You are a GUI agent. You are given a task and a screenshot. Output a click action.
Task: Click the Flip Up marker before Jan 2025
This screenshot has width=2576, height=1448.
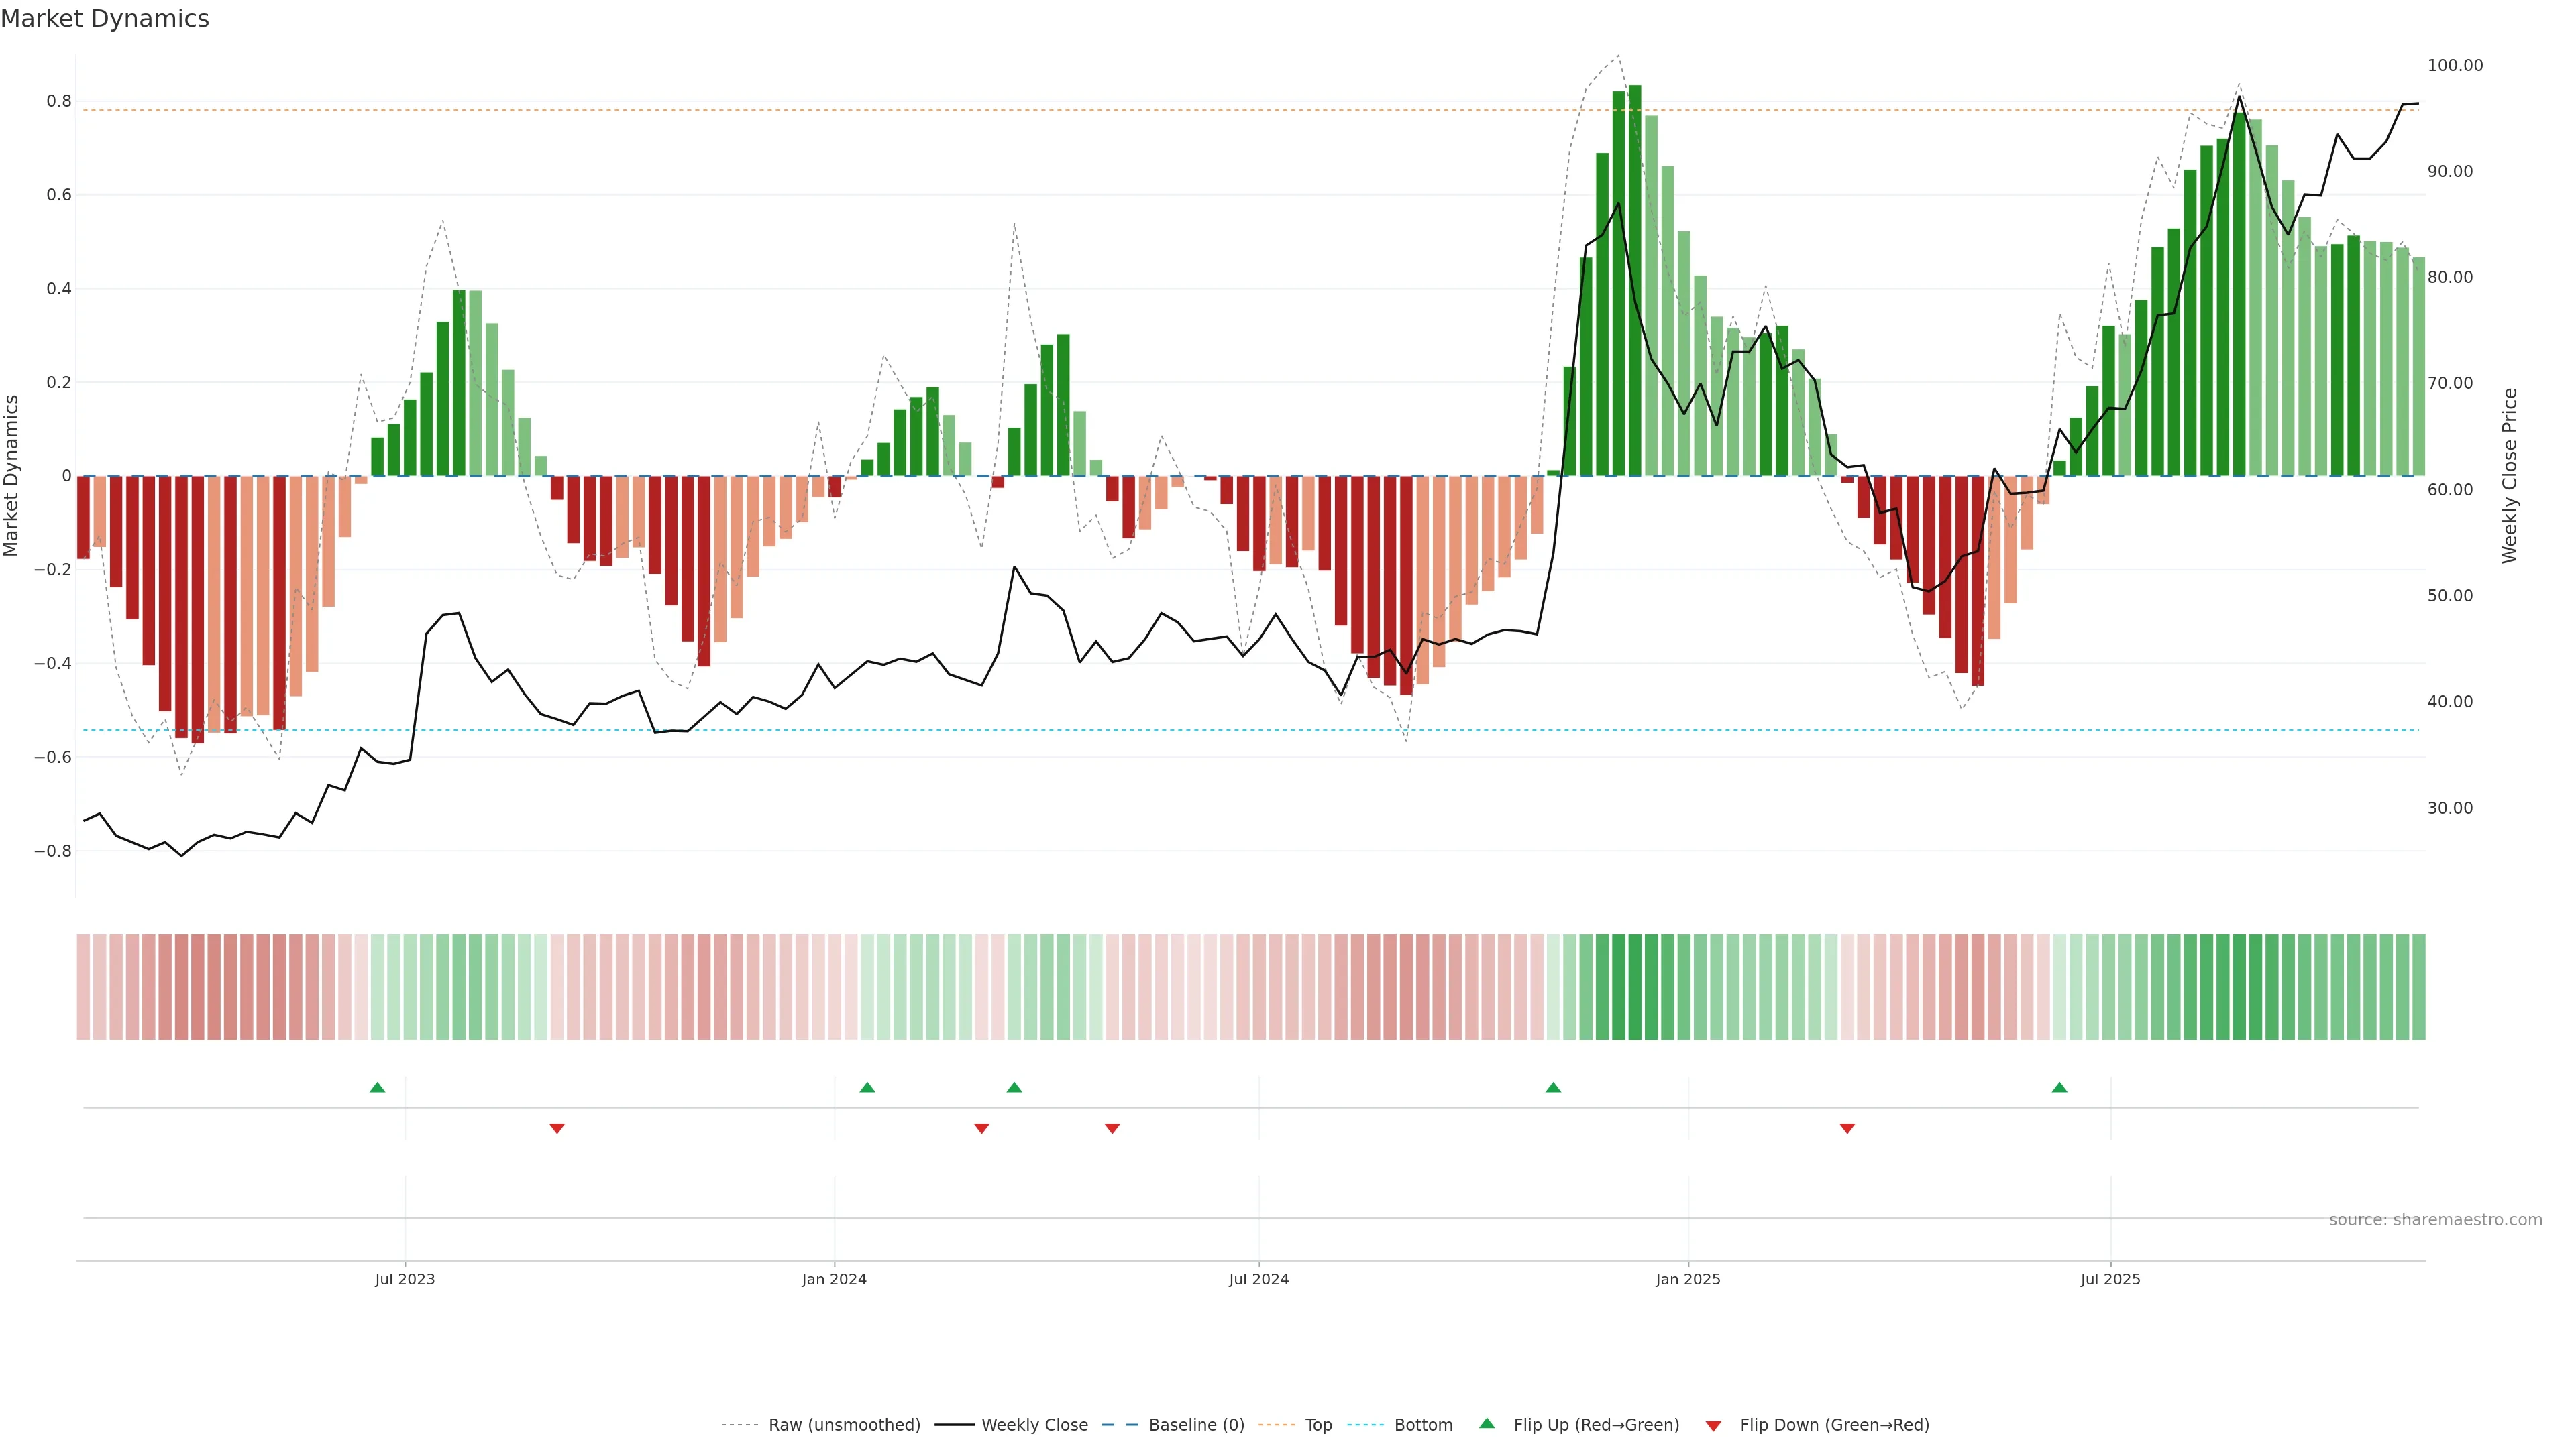1553,1087
